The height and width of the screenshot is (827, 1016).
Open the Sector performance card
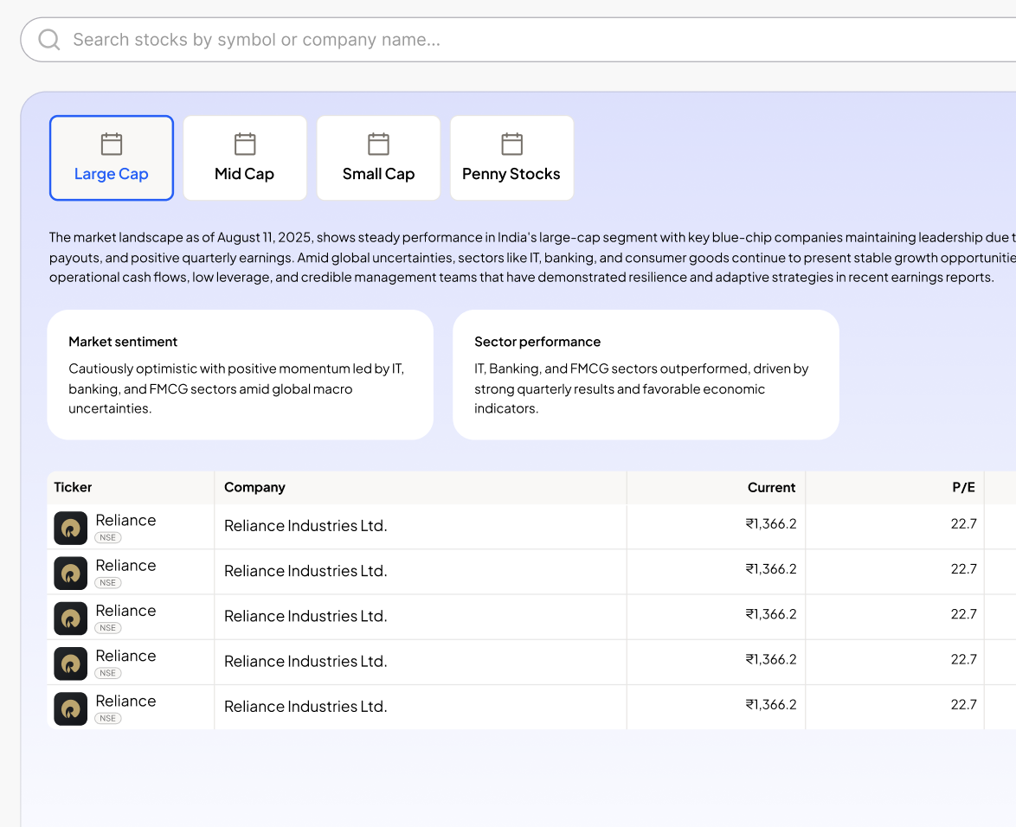(x=646, y=375)
